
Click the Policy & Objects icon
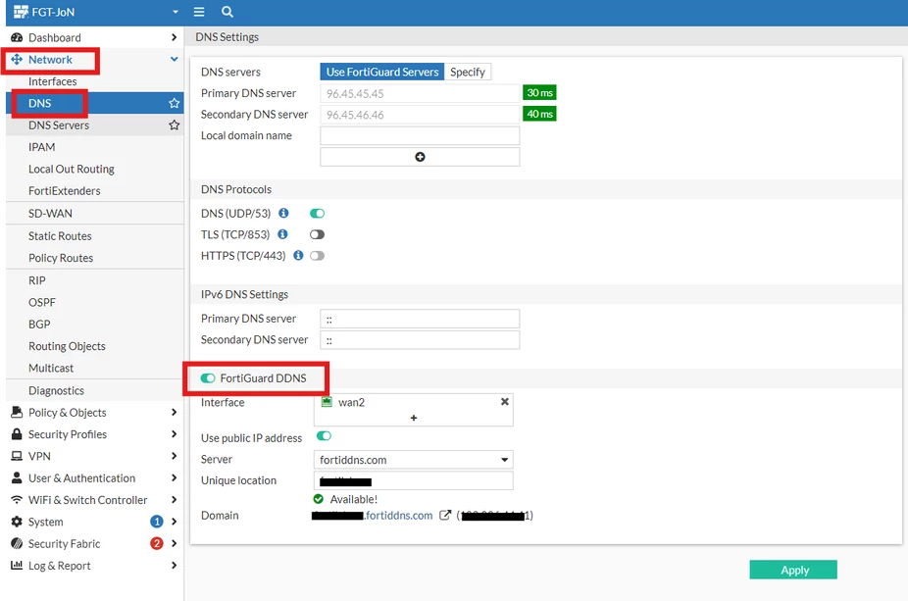[17, 412]
